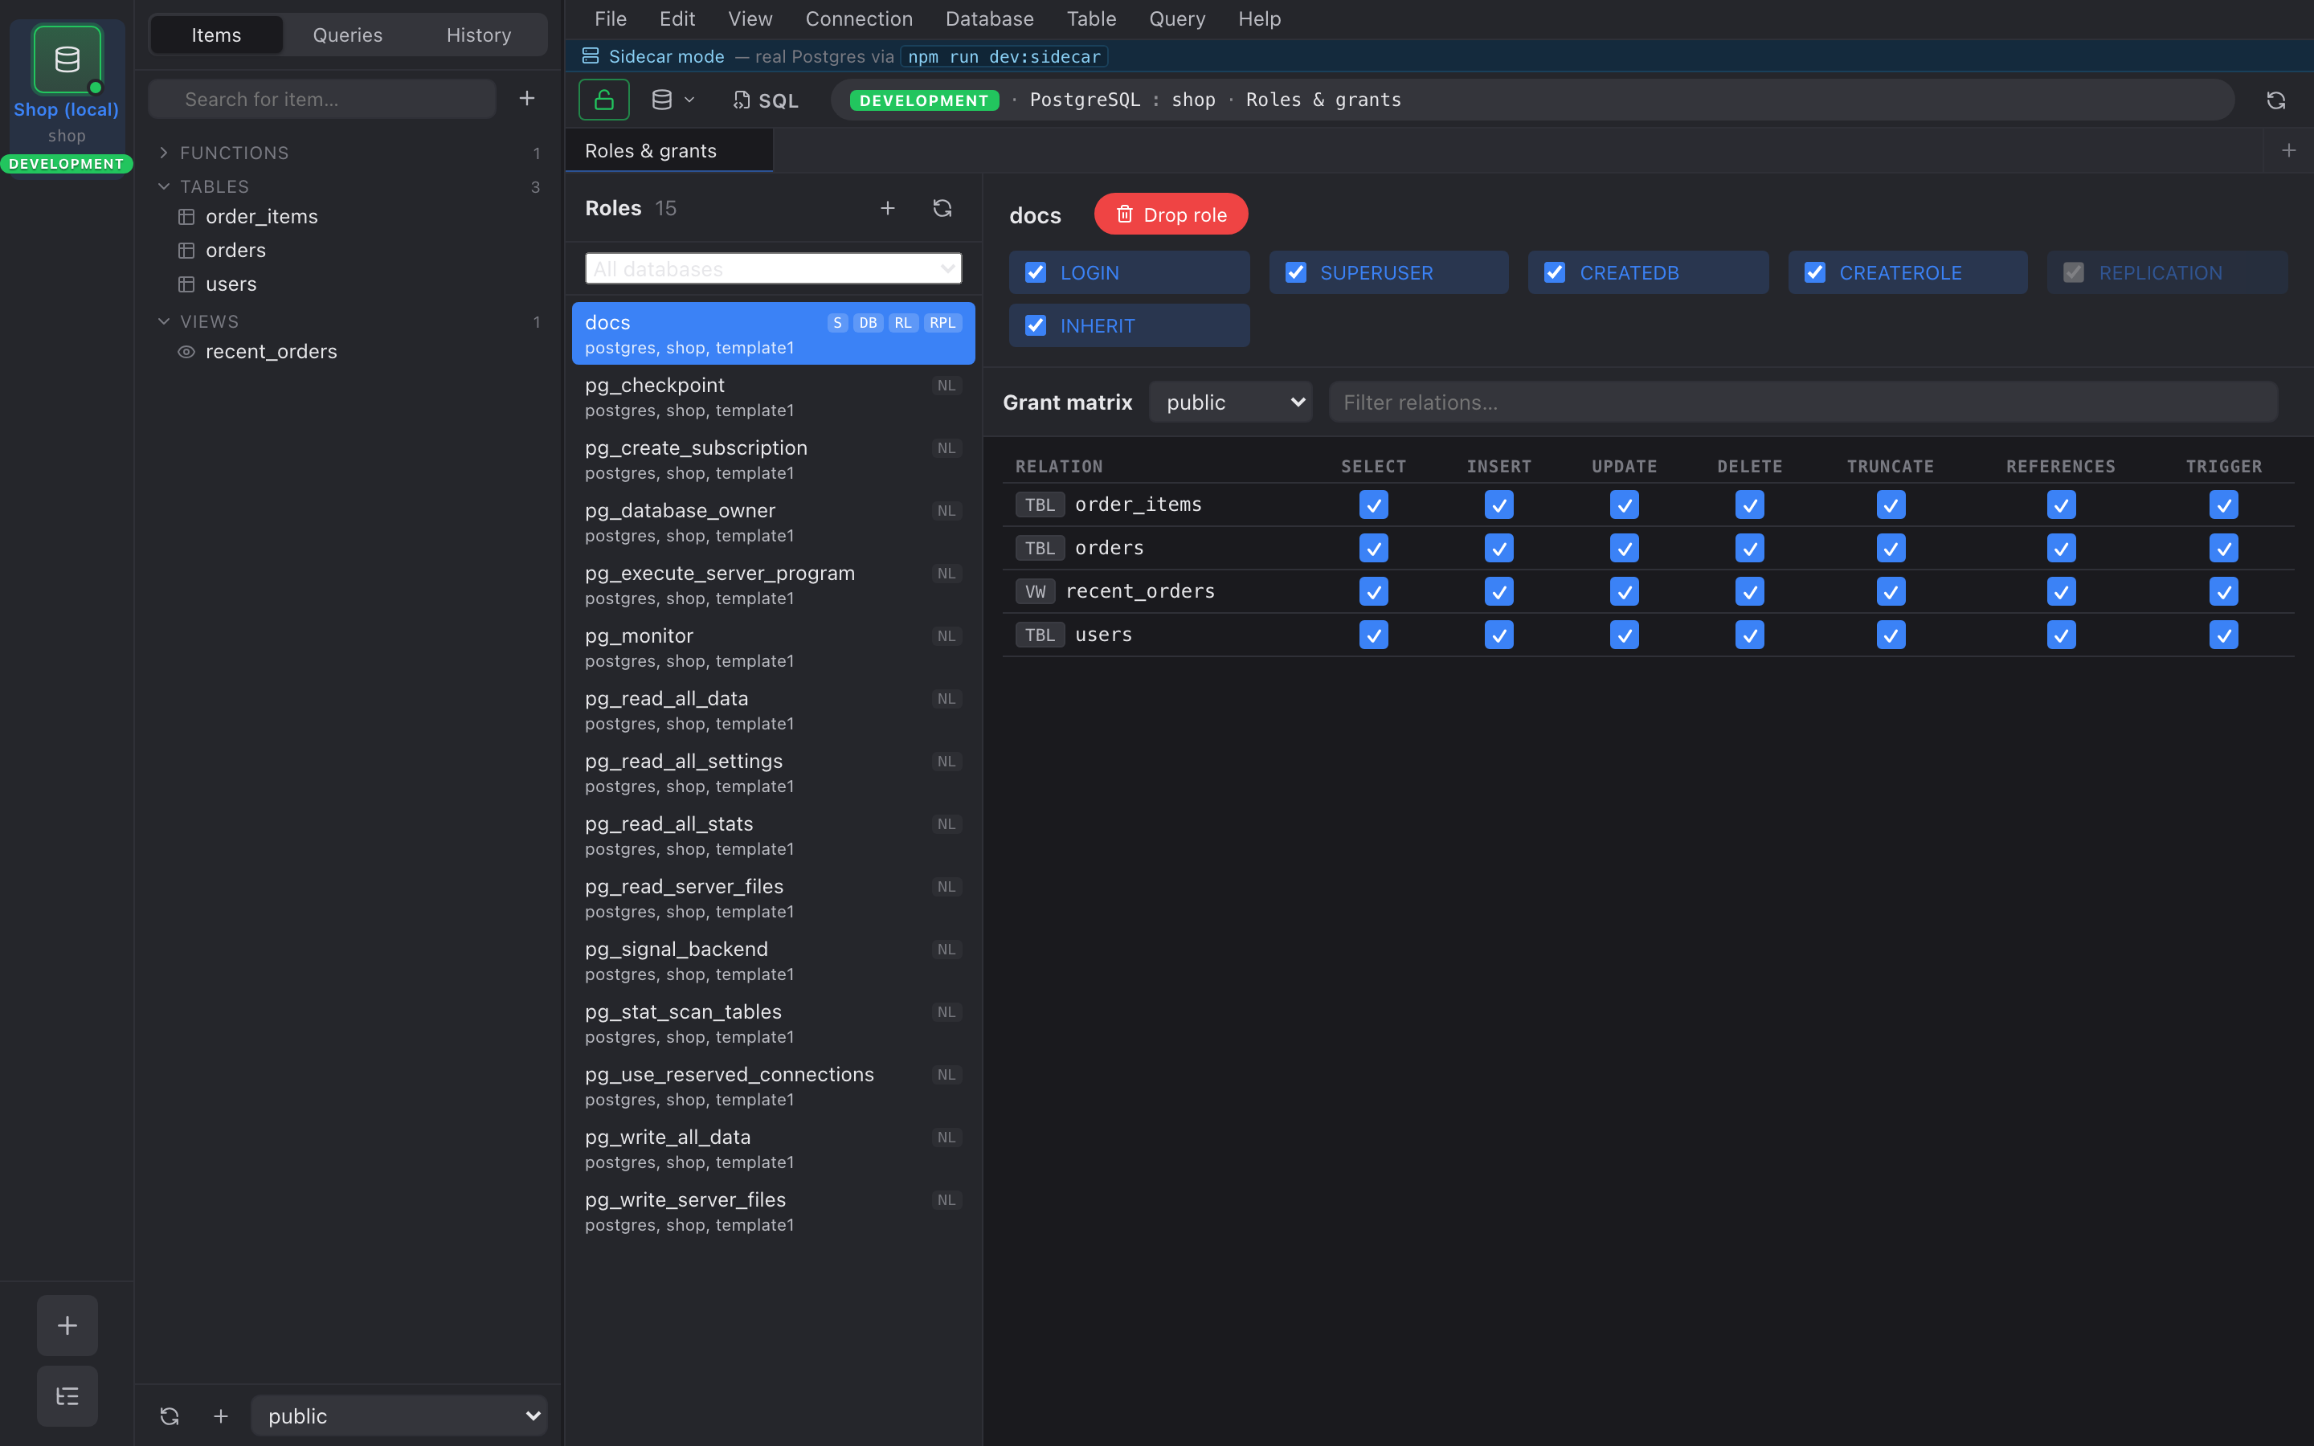Open the Query menu
Screen dimensions: 2314x1446
pos(1176,19)
